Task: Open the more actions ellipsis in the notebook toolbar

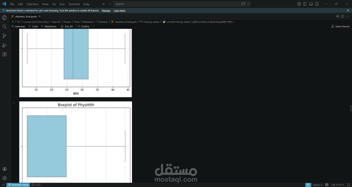Action: 94,26
